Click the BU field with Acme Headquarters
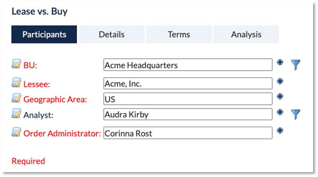 tap(188, 65)
